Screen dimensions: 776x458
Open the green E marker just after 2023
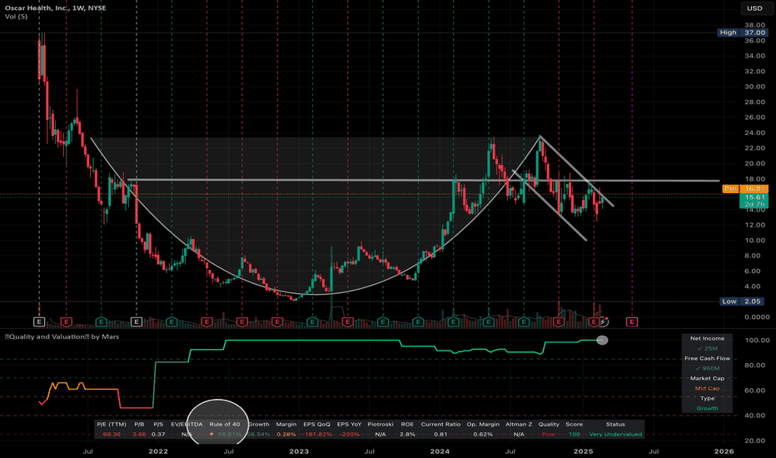pyautogui.click(x=312, y=321)
